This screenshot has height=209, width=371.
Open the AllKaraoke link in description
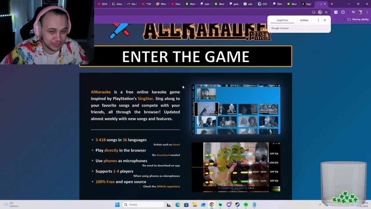(x=101, y=92)
